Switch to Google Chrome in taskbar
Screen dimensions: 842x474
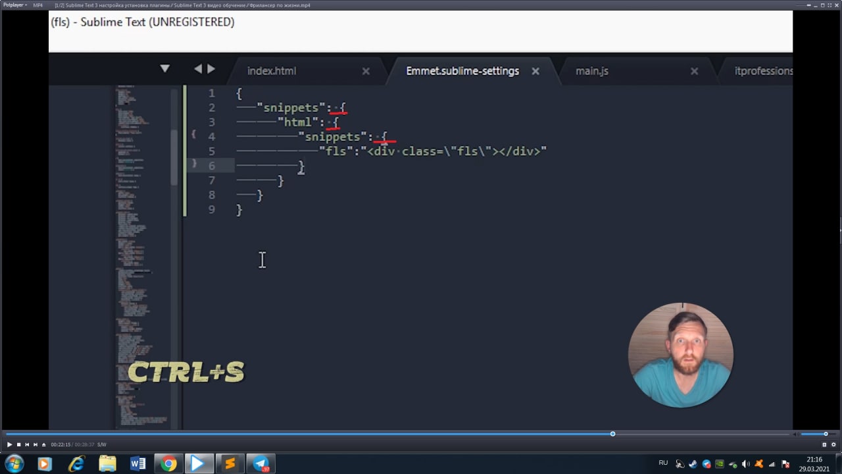(x=169, y=463)
